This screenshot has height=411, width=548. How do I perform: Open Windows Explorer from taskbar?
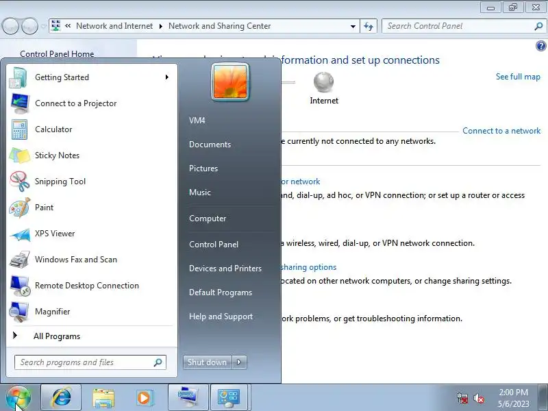point(103,398)
